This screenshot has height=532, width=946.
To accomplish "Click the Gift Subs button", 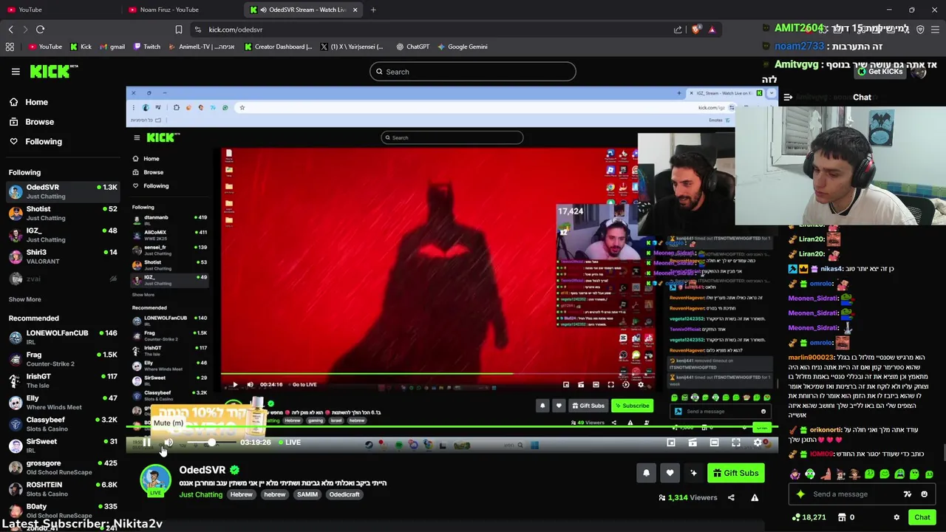I will click(x=735, y=473).
